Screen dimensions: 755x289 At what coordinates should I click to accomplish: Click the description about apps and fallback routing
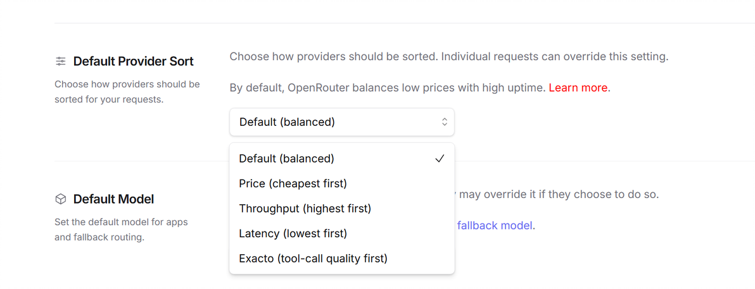(121, 230)
